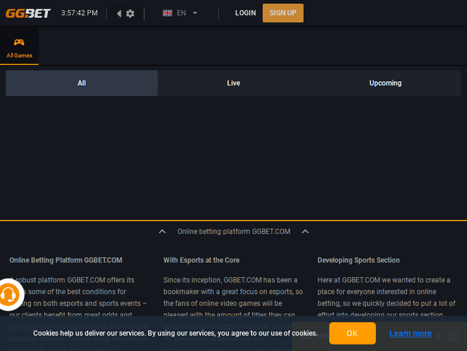Screen dimensions: 467x351
Task: Open the settings gear icon
Action: point(130,13)
